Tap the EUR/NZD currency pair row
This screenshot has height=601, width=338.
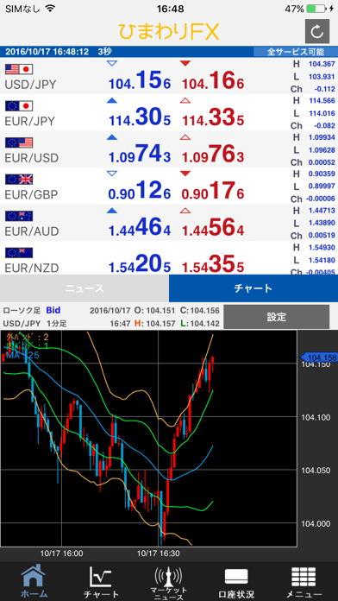pos(169,258)
